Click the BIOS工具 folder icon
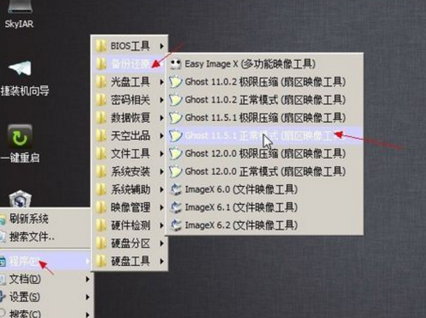Viewport: 426px width, 318px height. [x=101, y=46]
